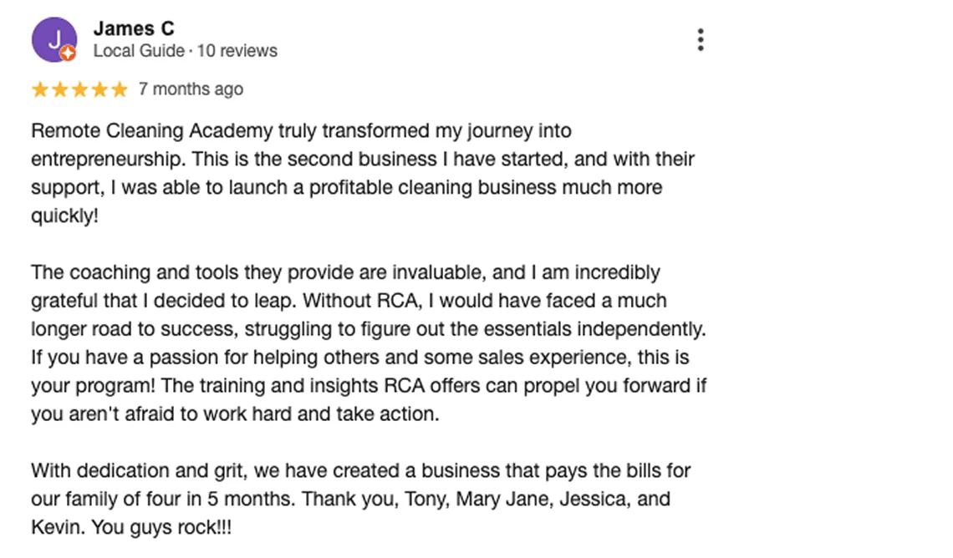
Task: Click the third gold rating star
Action: pos(80,89)
